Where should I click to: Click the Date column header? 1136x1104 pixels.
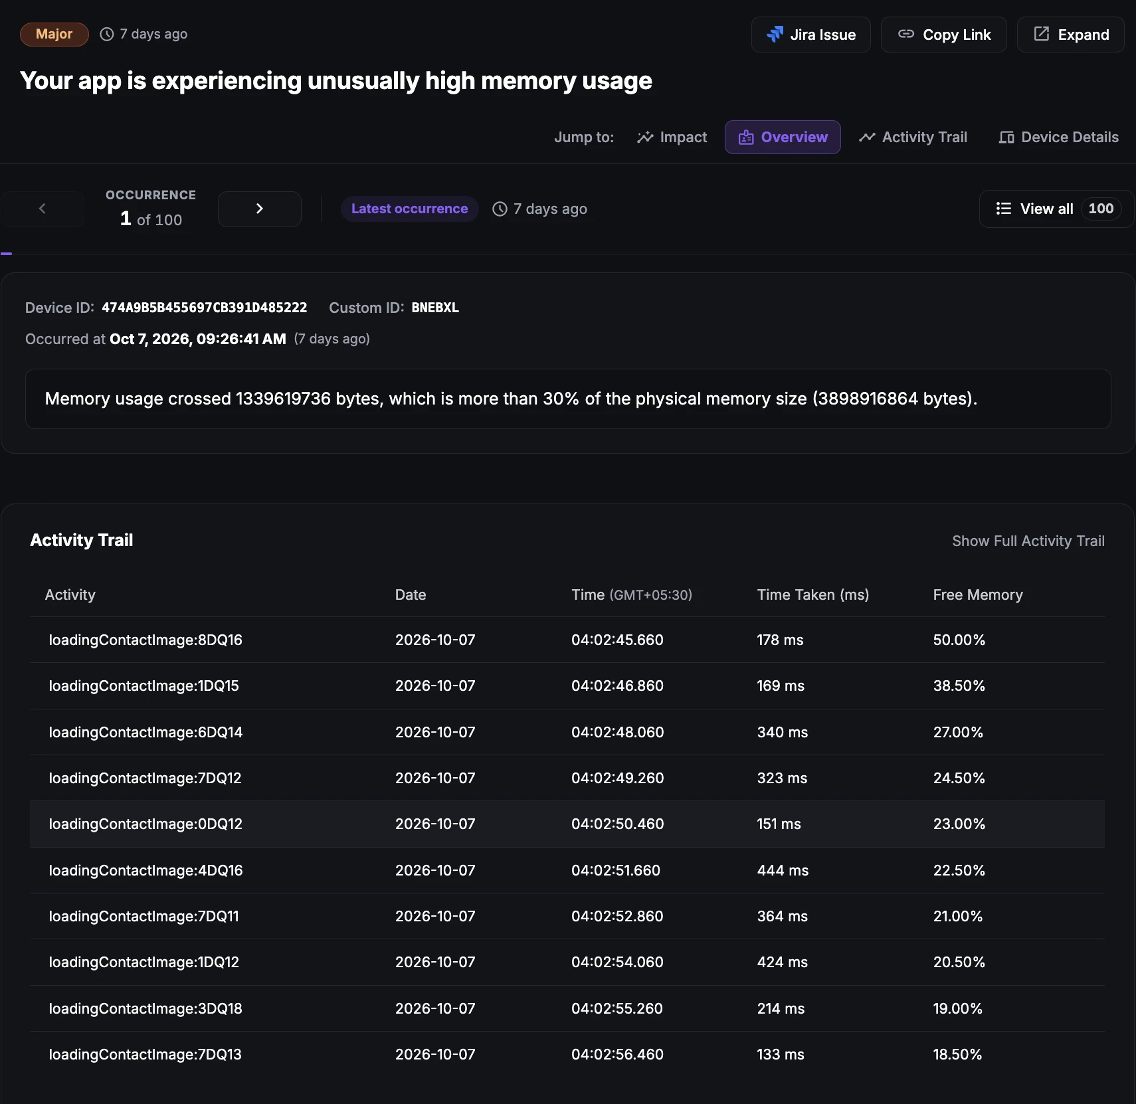pos(411,595)
